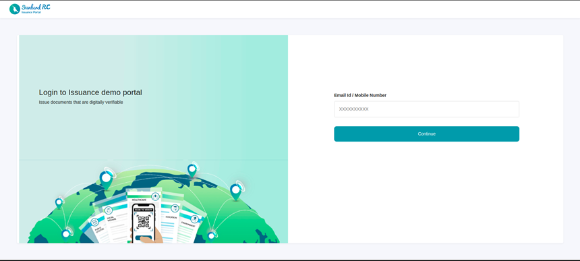Screen dimensions: 580x261
Task: Click the Education graduation cap icon
Action: 175,208
